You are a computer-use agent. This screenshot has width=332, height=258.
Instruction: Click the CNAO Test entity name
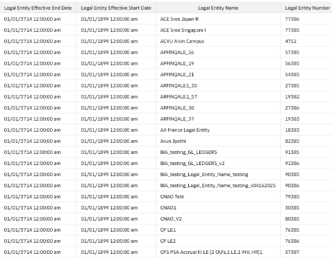[172, 196]
